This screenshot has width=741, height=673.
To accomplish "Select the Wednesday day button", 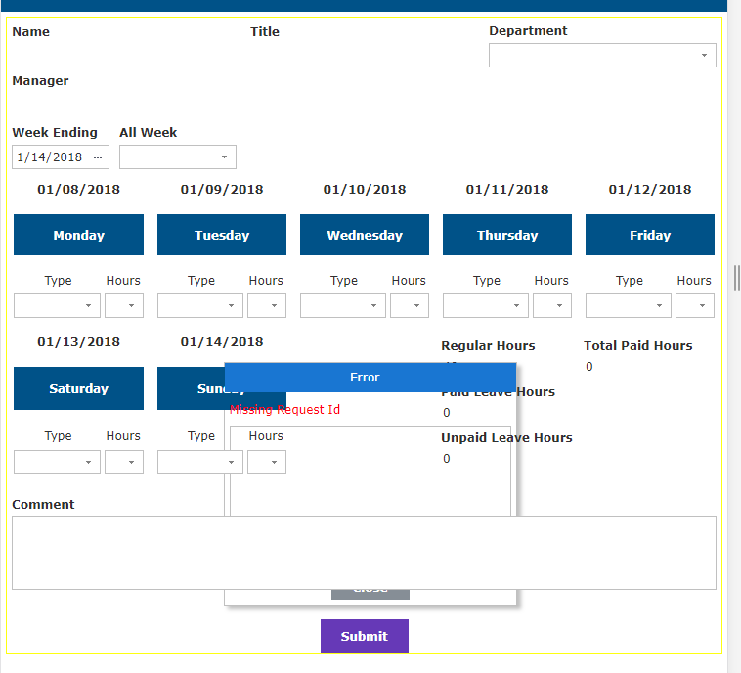I will pos(365,235).
